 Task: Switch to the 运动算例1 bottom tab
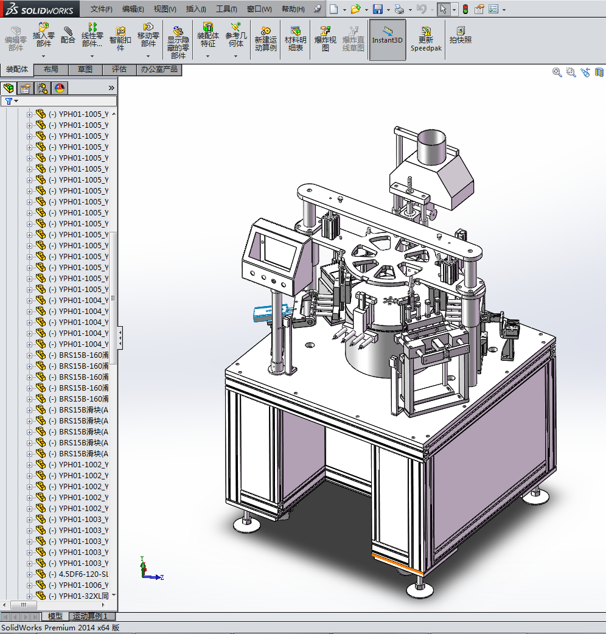90,616
